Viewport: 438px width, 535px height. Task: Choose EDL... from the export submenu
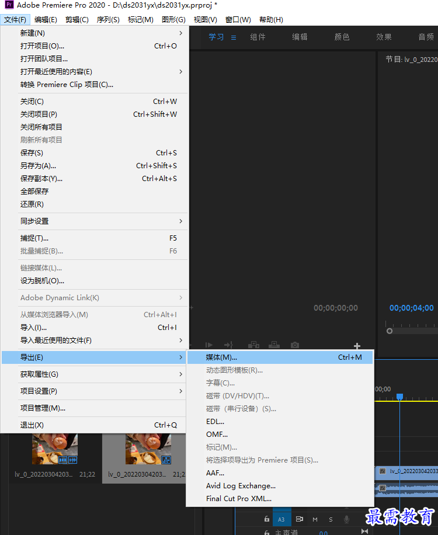280,421
